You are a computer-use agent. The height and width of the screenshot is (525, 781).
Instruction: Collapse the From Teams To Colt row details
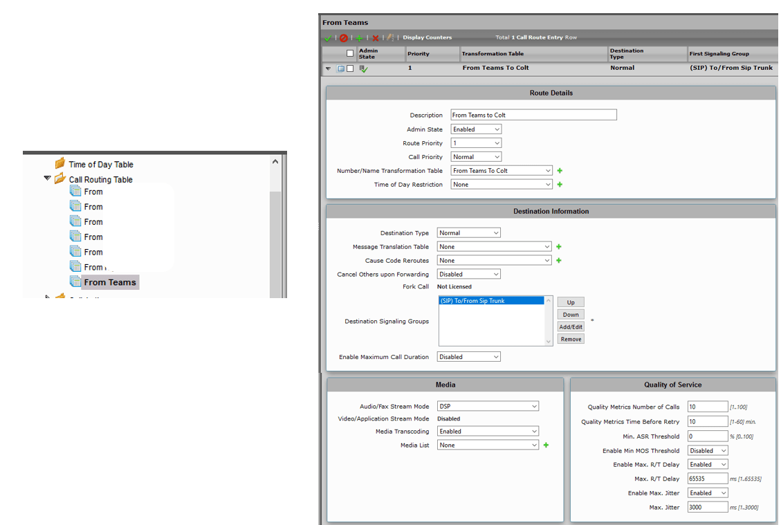coord(329,68)
